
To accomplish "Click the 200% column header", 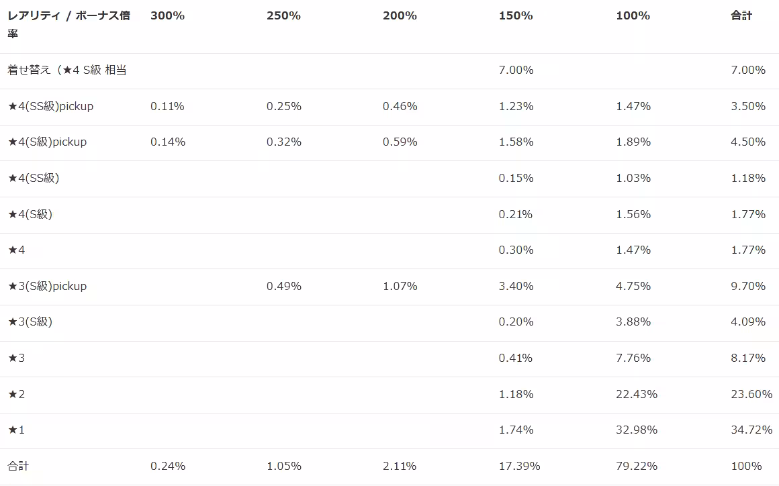I will [400, 15].
